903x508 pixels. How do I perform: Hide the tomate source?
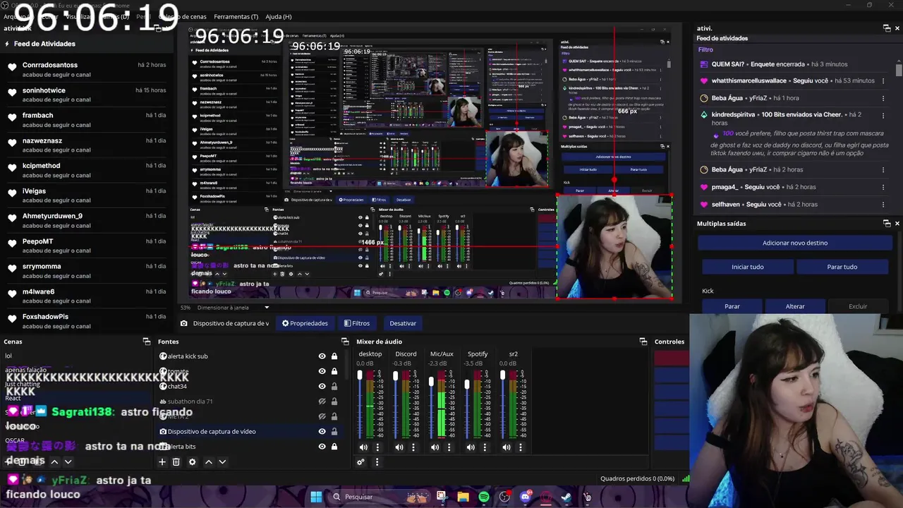coord(322,371)
